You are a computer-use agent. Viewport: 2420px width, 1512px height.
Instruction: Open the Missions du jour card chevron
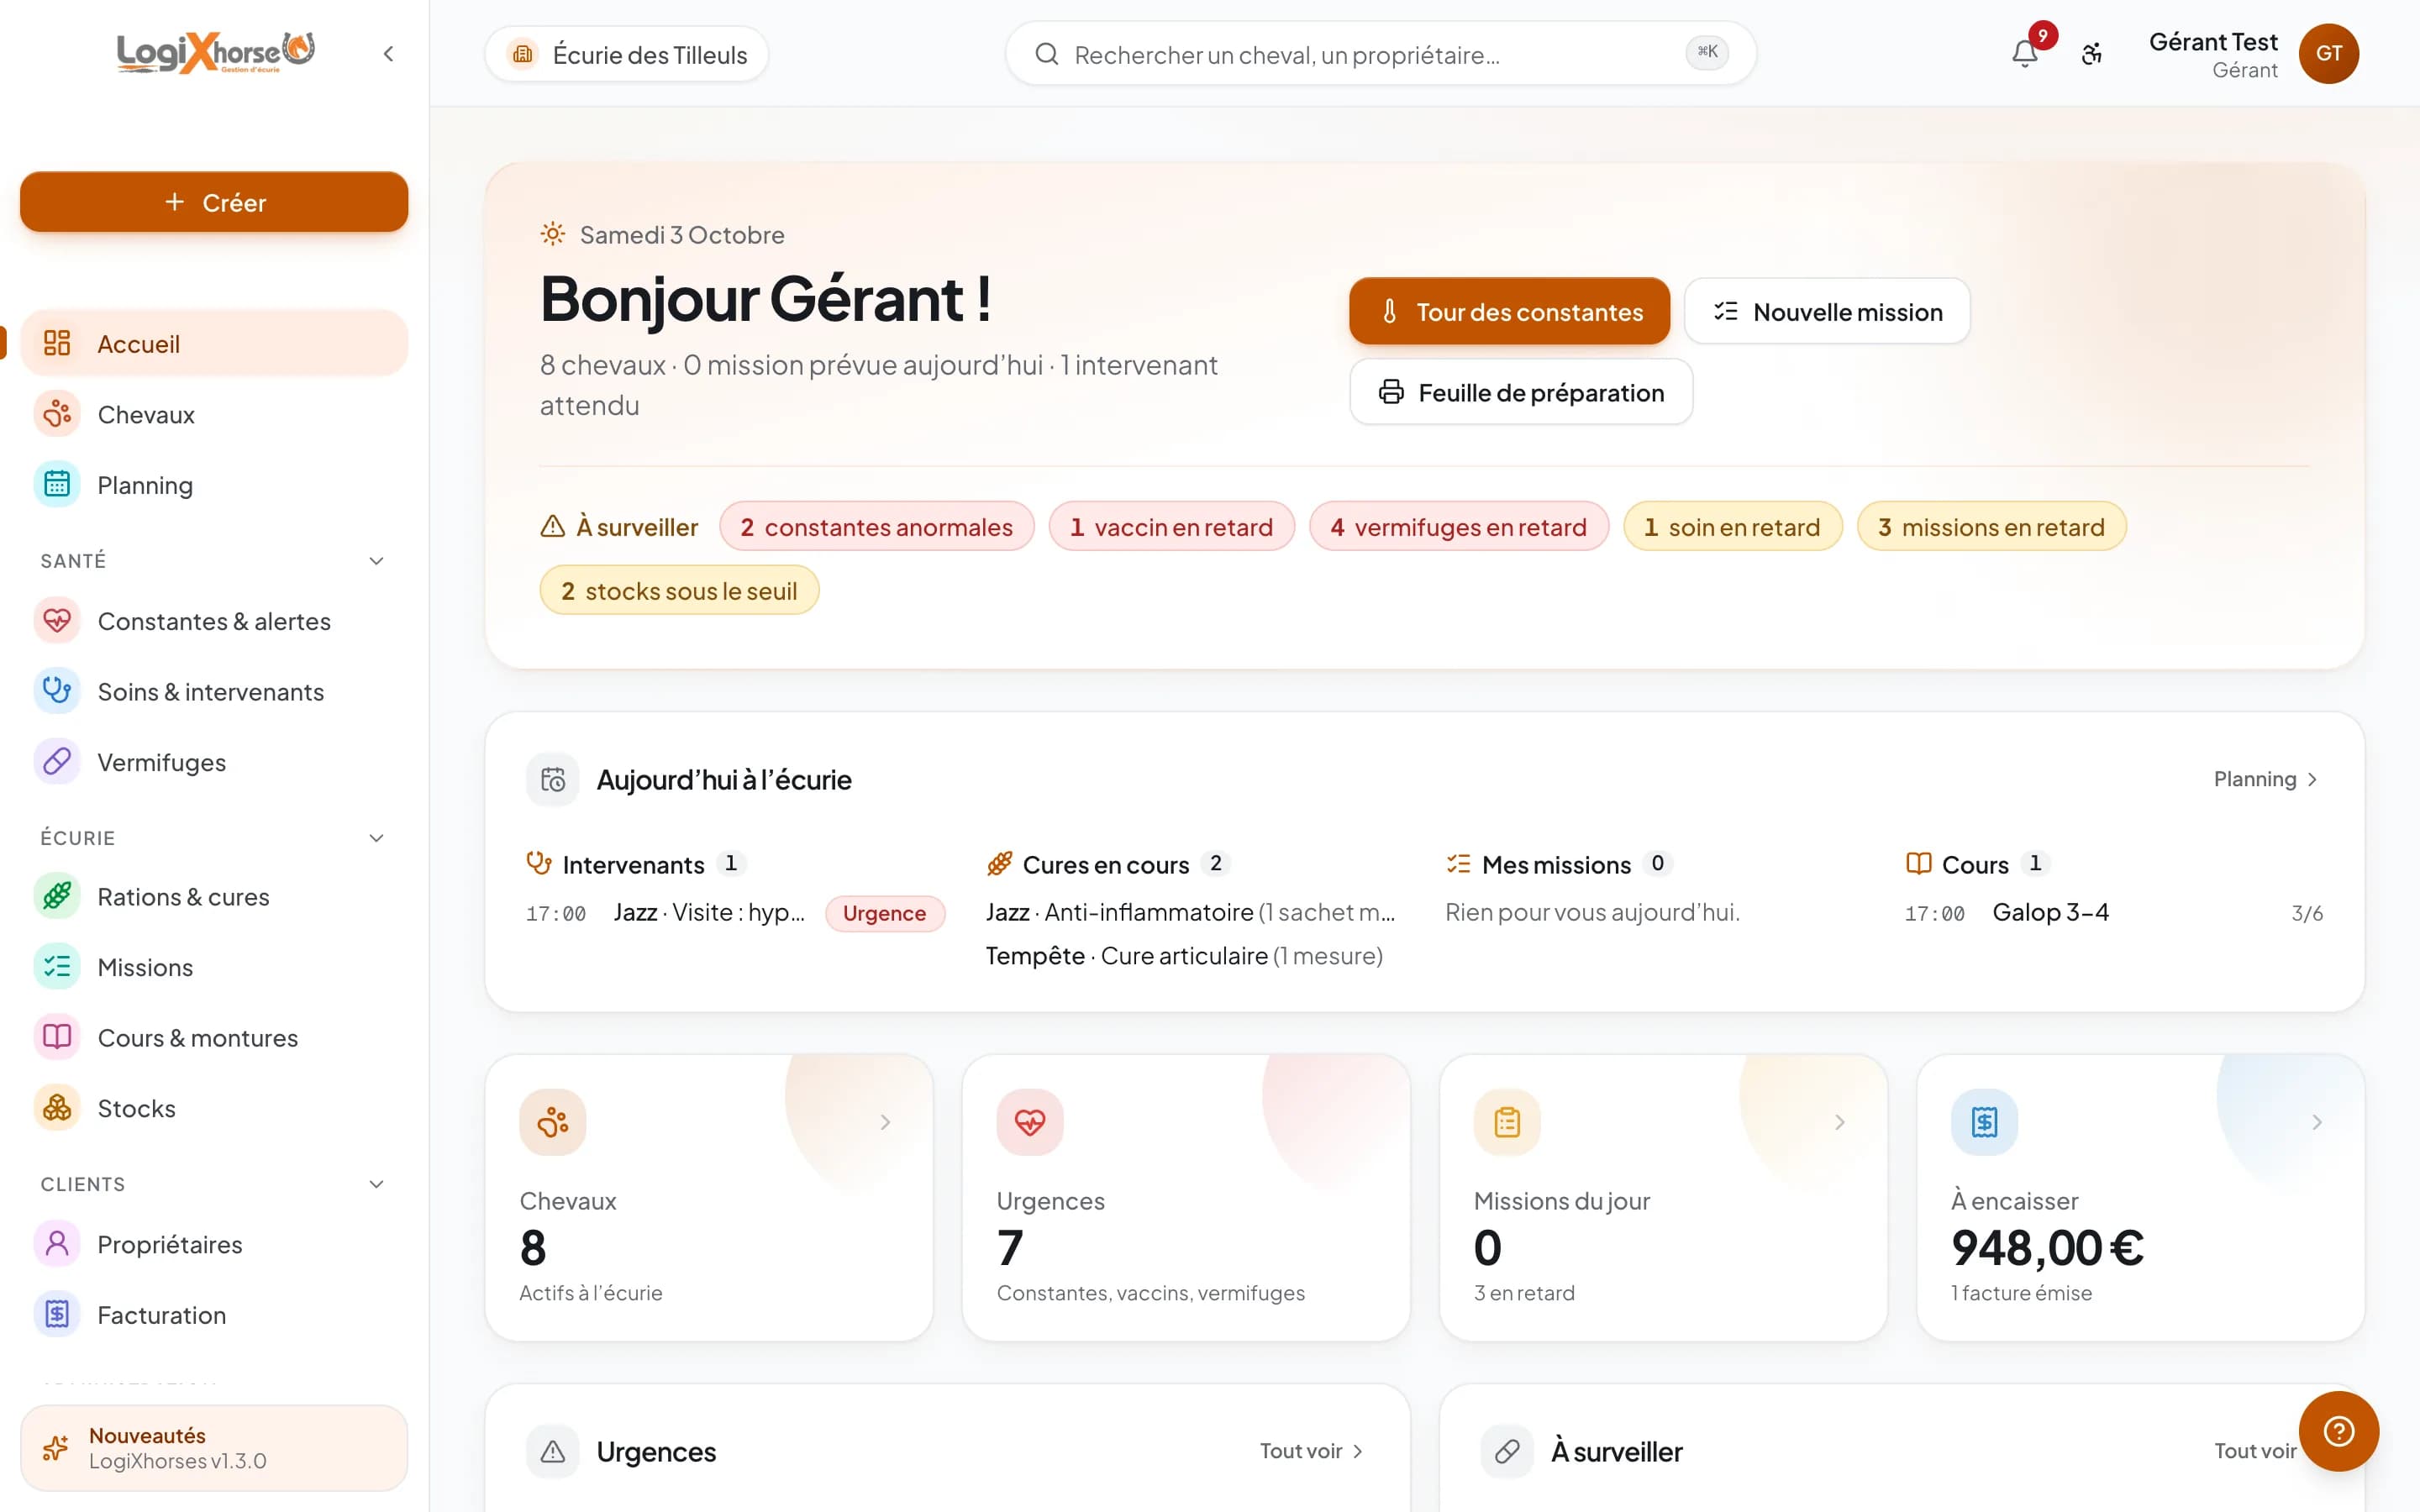tap(1839, 1122)
